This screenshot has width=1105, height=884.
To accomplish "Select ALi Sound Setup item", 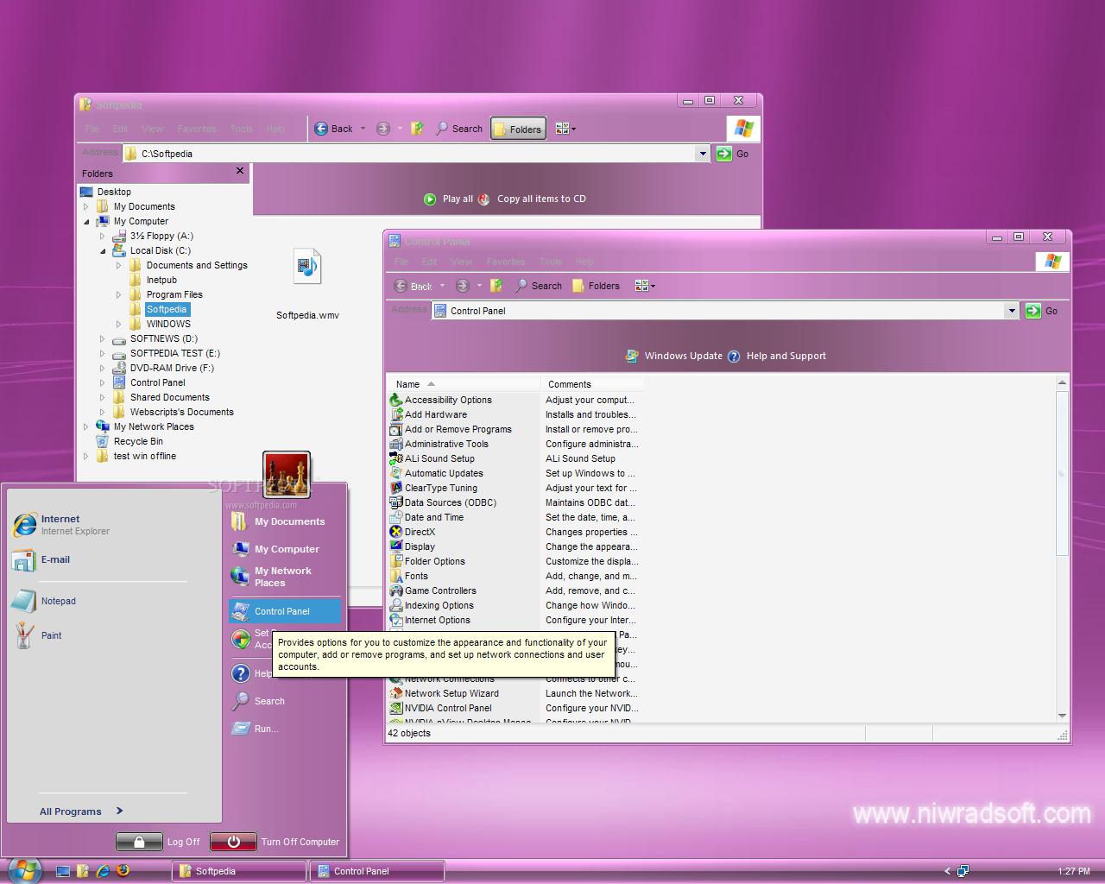I will click(433, 458).
